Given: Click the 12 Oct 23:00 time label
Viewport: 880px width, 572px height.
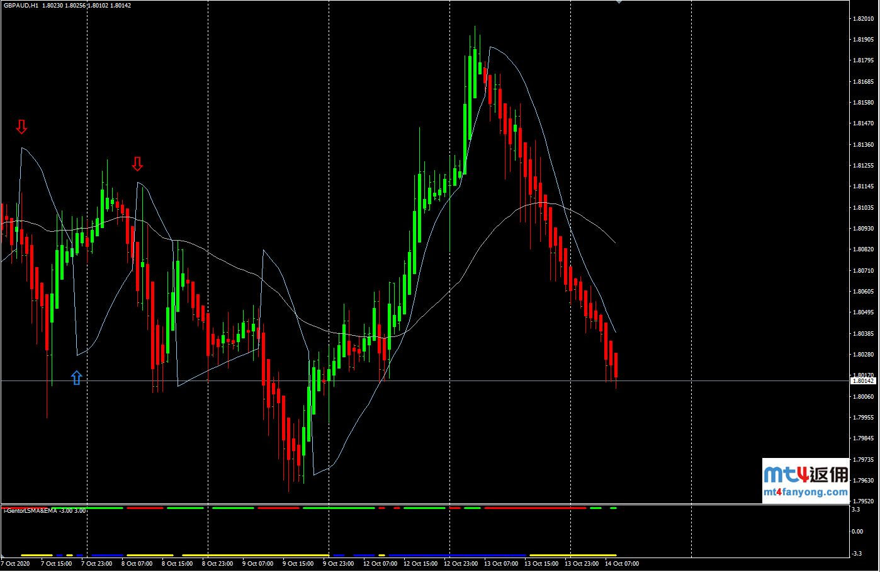Looking at the screenshot, I should [x=460, y=564].
